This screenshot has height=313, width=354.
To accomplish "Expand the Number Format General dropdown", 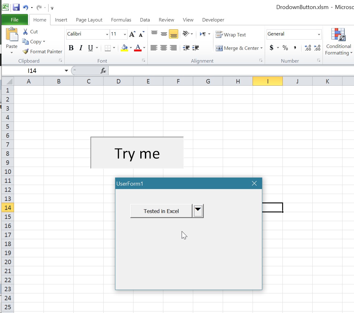I will tap(319, 35).
